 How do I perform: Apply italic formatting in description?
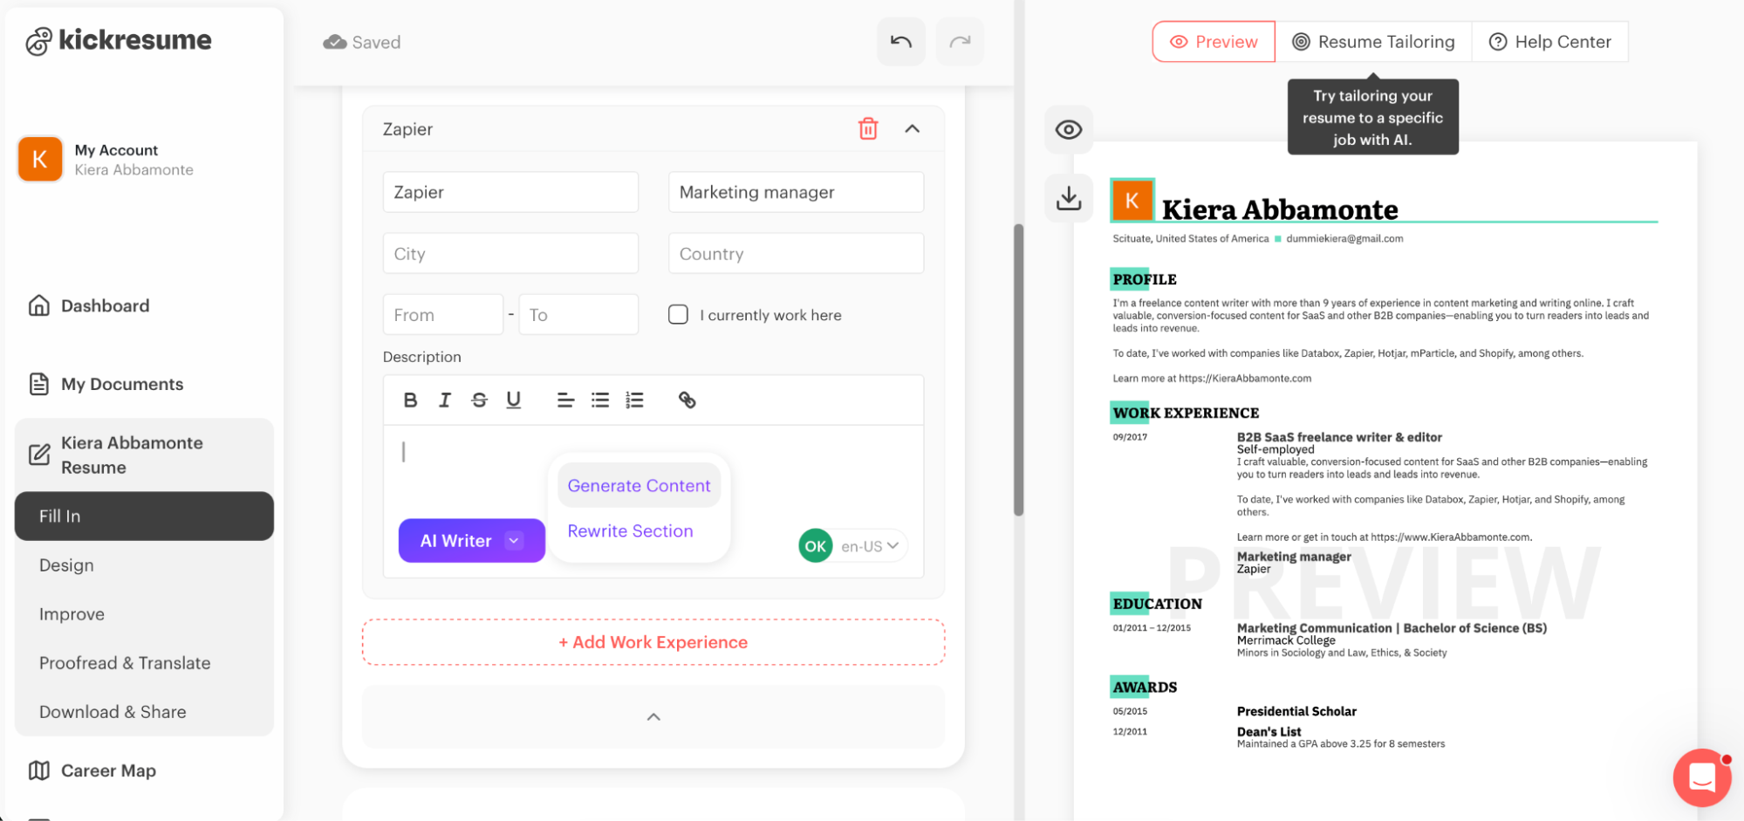coord(445,400)
